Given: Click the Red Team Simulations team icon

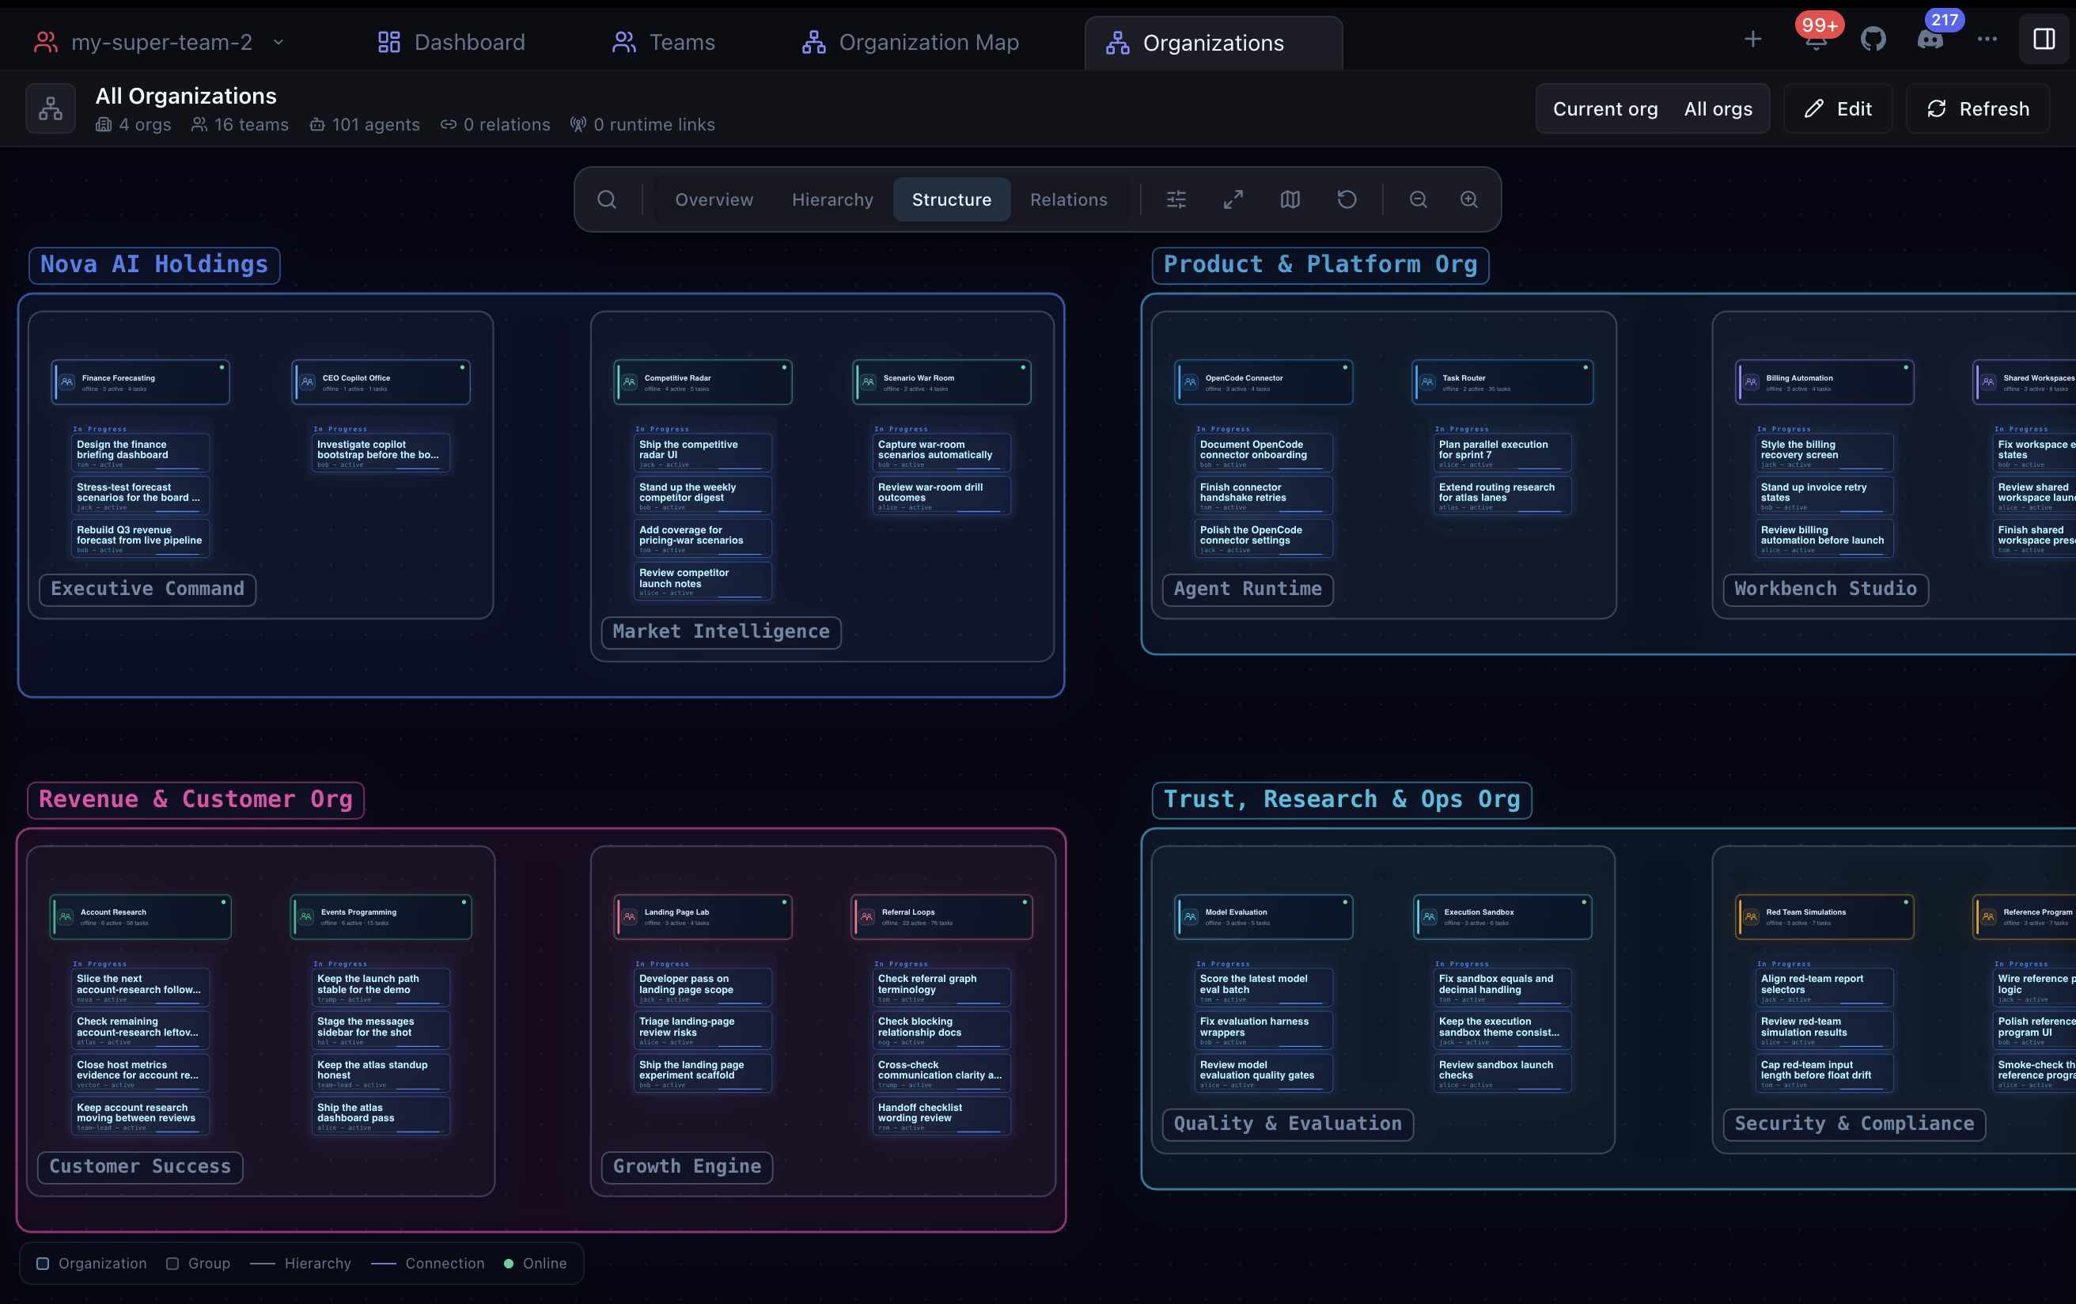Looking at the screenshot, I should pyautogui.click(x=1751, y=917).
